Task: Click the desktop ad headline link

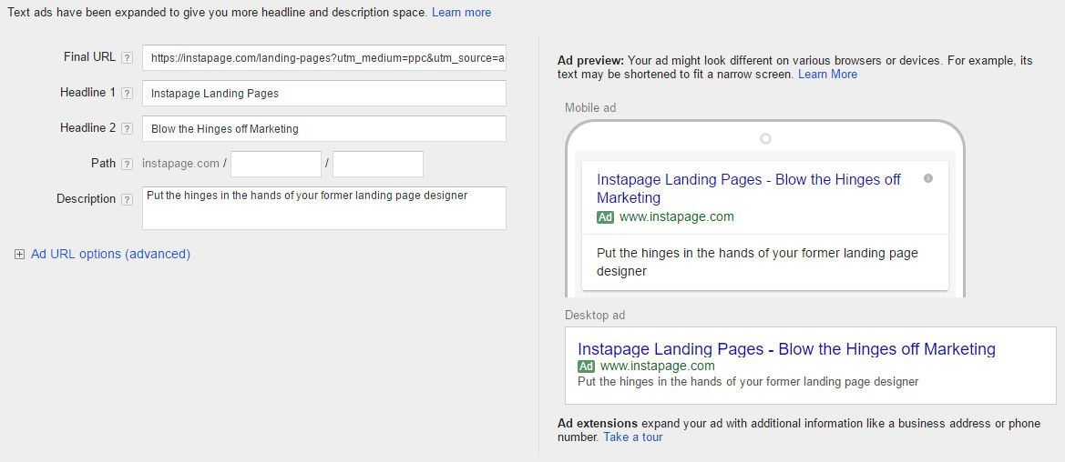Action: [x=786, y=349]
